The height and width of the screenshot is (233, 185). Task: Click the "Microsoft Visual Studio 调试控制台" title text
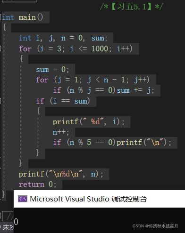pyautogui.click(x=88, y=199)
